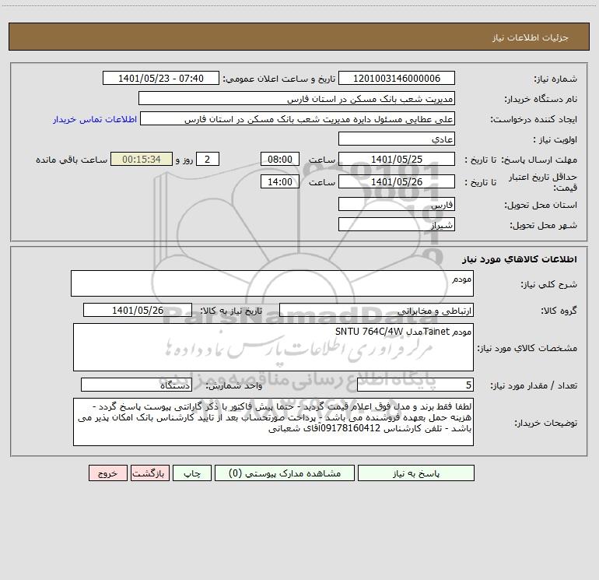
Task: Click the label مشخصات کالای مورد نیاز
Action: pyautogui.click(x=527, y=348)
